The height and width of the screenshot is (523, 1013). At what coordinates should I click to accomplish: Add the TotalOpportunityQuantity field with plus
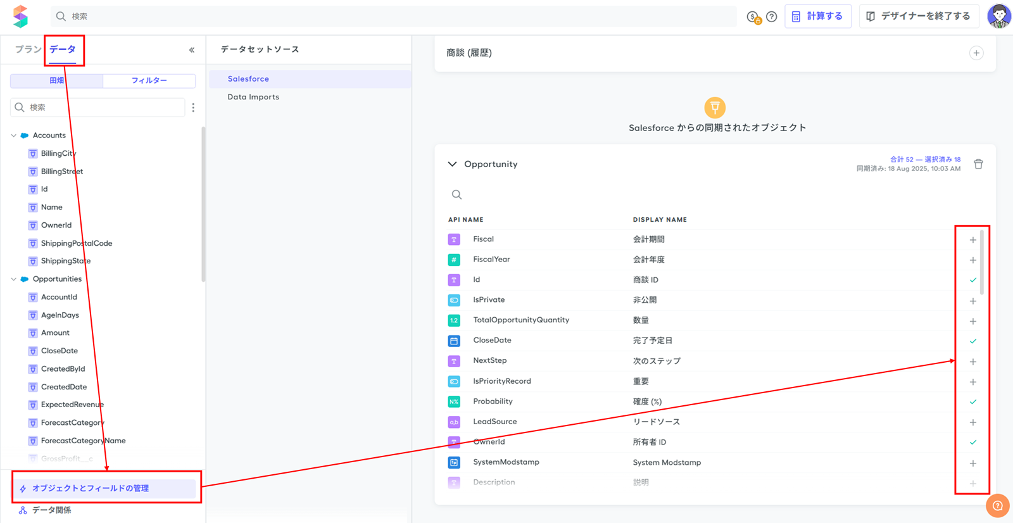(x=973, y=321)
